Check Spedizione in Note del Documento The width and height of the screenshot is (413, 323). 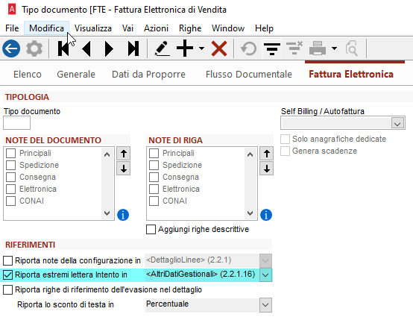(x=10, y=165)
